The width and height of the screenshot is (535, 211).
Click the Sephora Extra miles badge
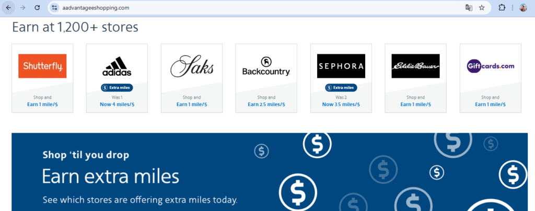pos(341,88)
